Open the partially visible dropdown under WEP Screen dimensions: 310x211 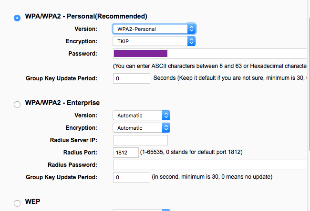point(141,210)
